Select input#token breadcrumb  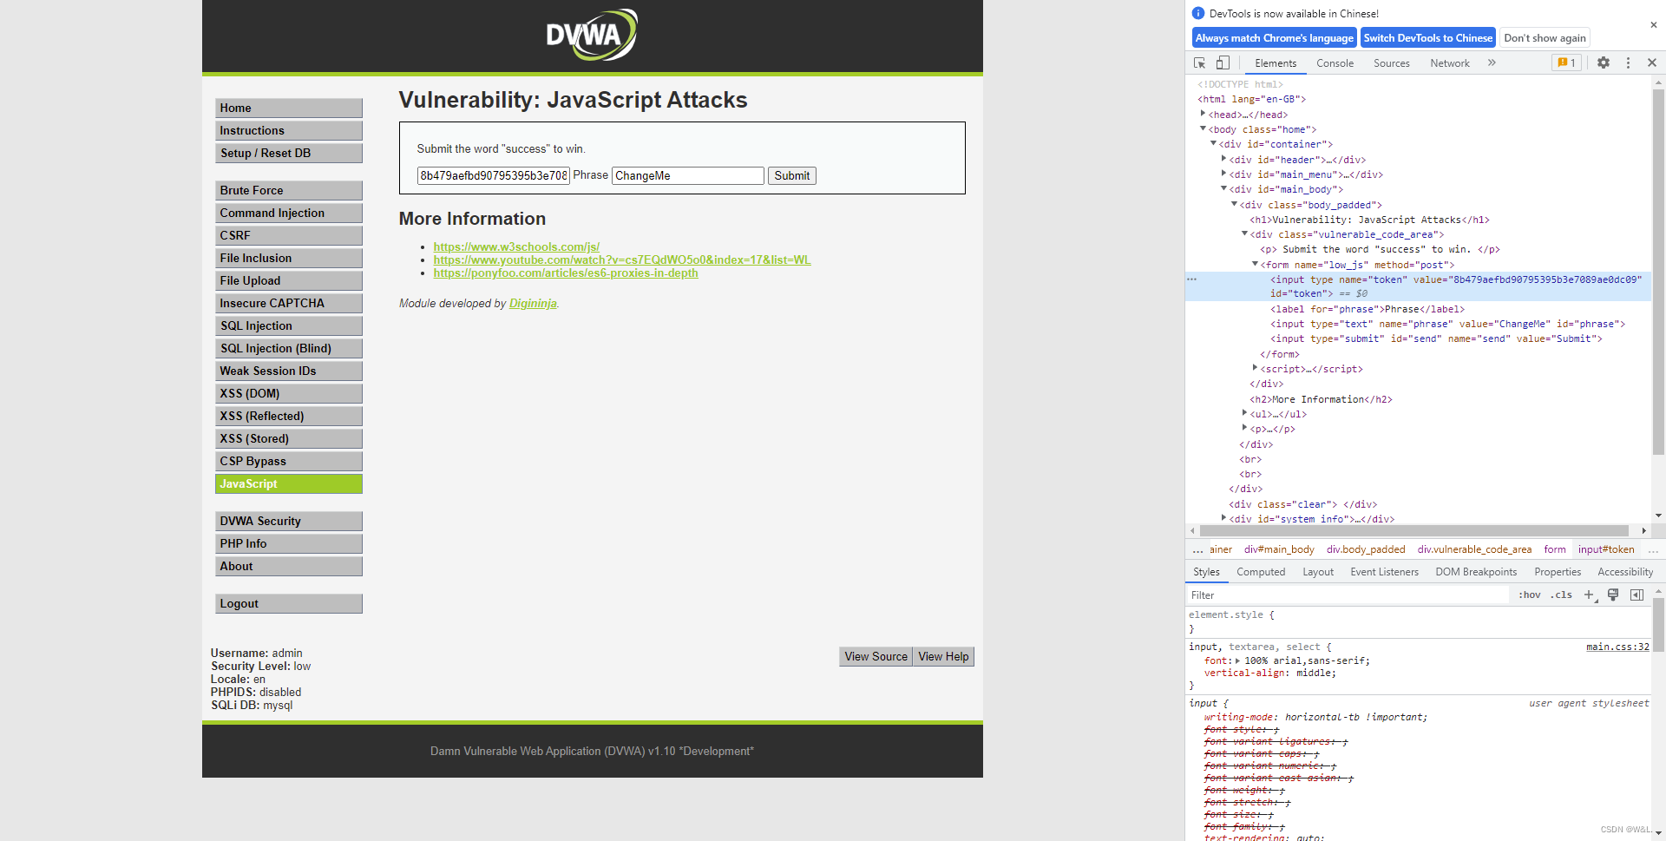pos(1606,549)
